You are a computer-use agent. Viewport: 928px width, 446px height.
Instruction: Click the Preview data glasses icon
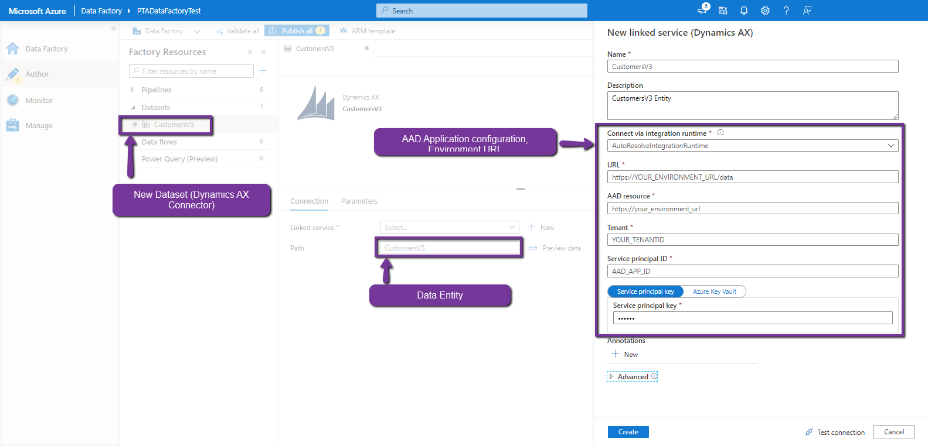[x=533, y=248]
